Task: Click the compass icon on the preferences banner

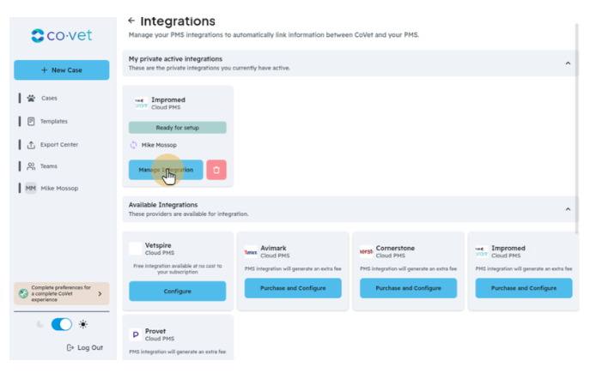Action: click(x=23, y=293)
